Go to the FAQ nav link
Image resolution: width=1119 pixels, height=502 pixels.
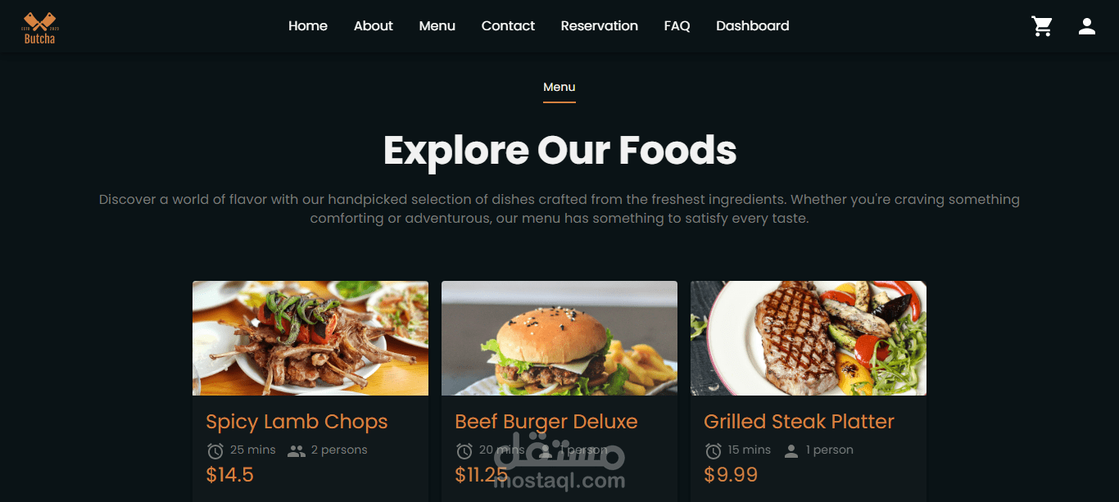[677, 26]
